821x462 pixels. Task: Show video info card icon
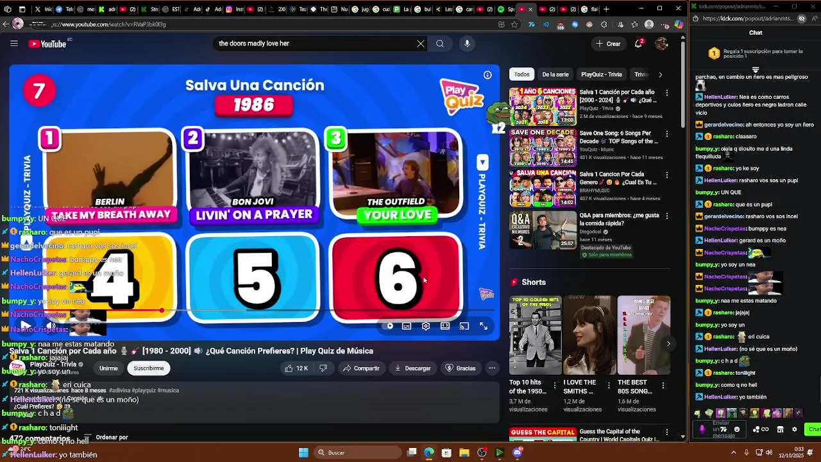click(x=487, y=75)
